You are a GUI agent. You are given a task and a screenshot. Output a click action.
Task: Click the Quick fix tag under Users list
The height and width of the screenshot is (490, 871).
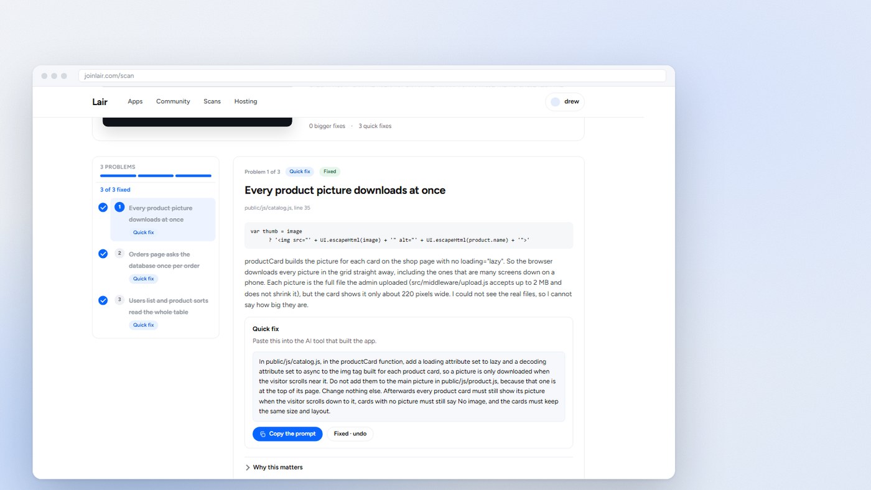144,325
